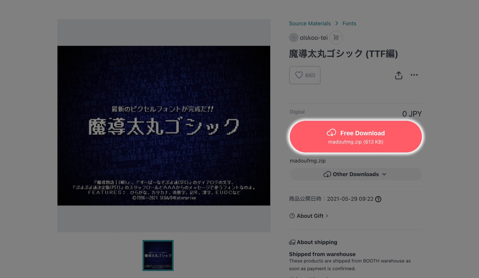Open the Fonts category breadcrumb
The height and width of the screenshot is (278, 479).
[x=349, y=23]
